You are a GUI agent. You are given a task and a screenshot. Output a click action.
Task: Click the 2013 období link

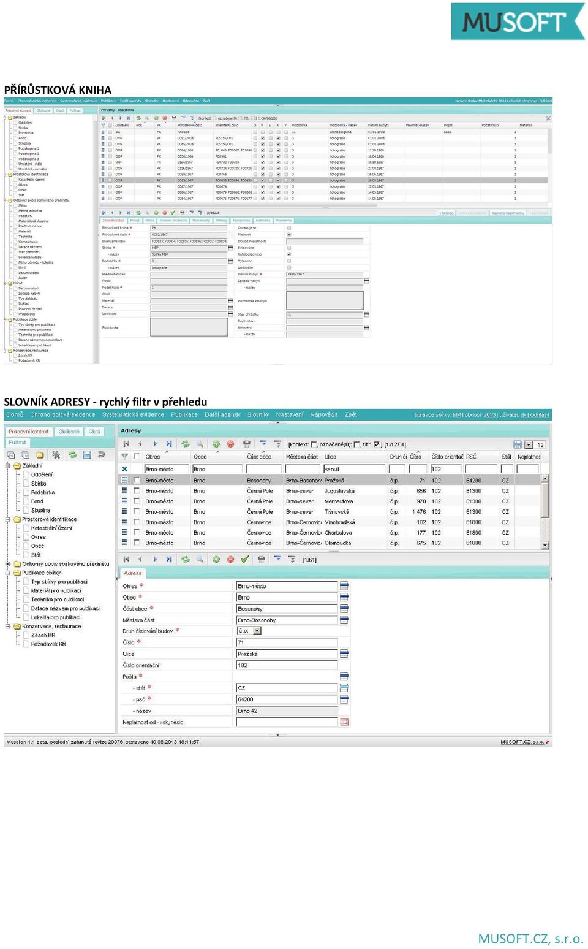[489, 415]
